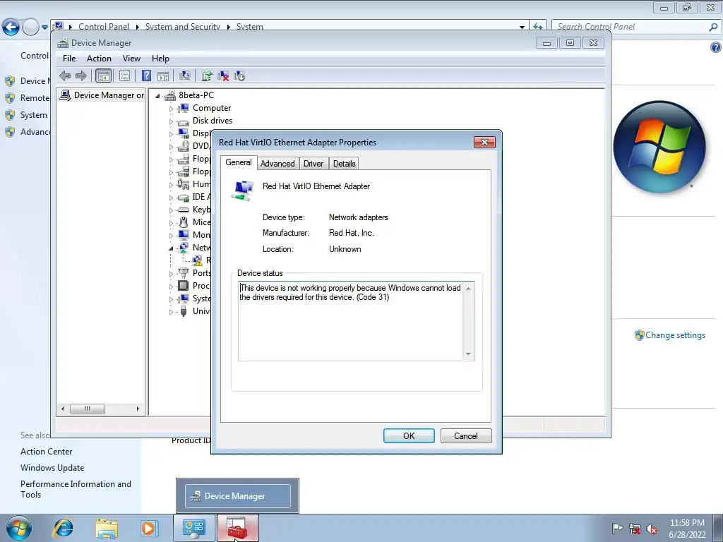Screen dimensions: 723x542
Task: Click the Processors category chip icon
Action: (x=184, y=286)
